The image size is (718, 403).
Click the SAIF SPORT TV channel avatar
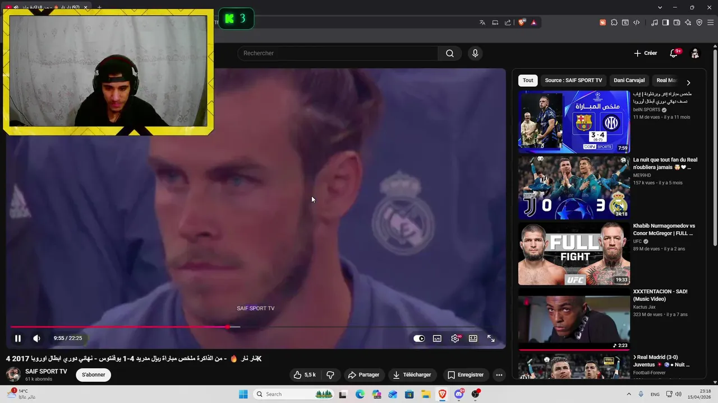pos(13,374)
